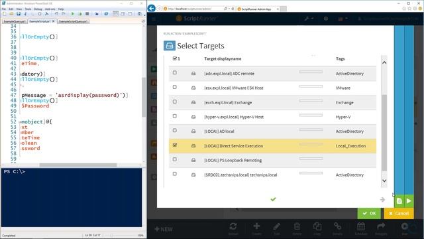Viewport: 424px width, 239px height.
Task: Check the Hyper-V Host target checkbox
Action: tap(175, 116)
